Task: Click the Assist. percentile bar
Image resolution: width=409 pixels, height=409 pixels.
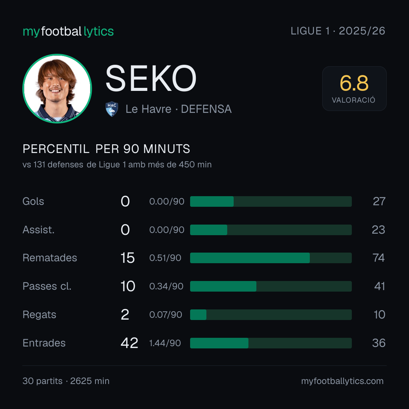Action: pos(271,230)
